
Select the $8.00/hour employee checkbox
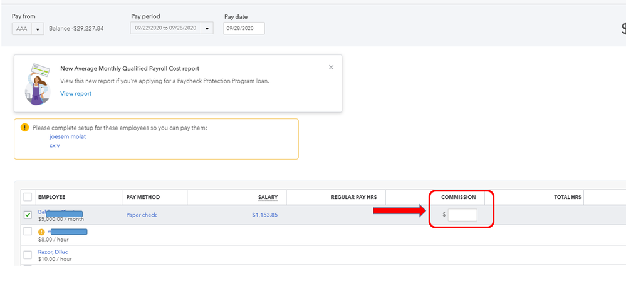point(28,232)
